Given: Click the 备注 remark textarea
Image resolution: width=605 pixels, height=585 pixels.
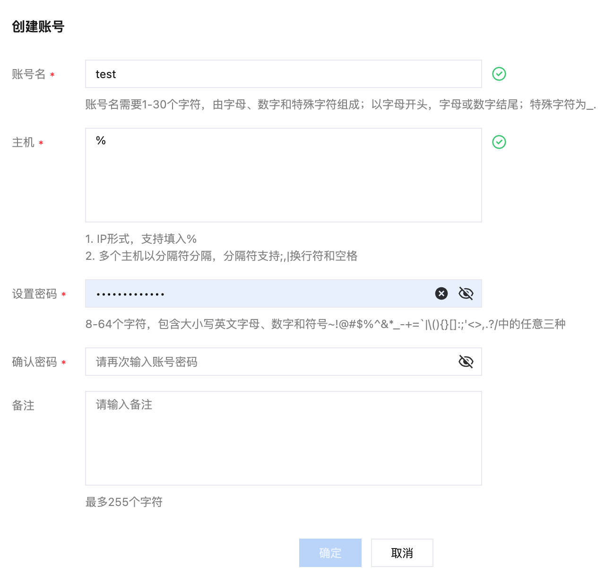Looking at the screenshot, I should 283,438.
